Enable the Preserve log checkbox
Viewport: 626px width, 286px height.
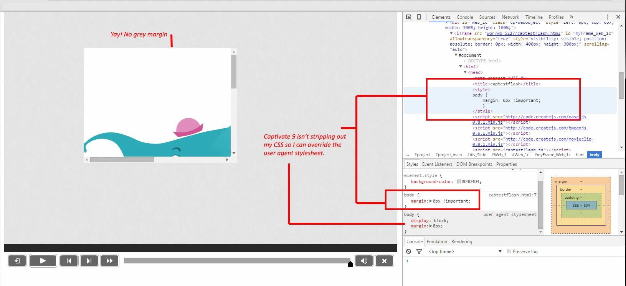pyautogui.click(x=509, y=251)
